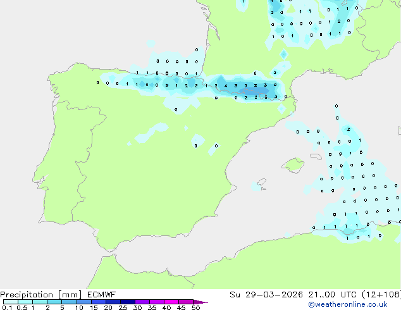Click the legend label '25'

[x=123, y=307]
